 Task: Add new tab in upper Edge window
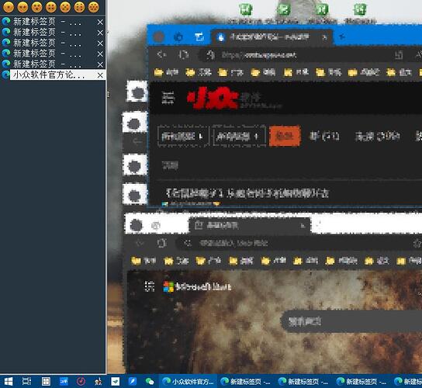(x=341, y=36)
